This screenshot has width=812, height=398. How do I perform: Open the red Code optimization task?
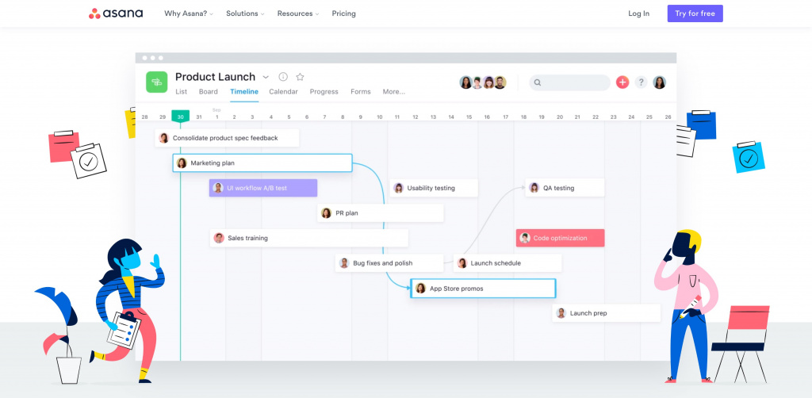pos(561,238)
